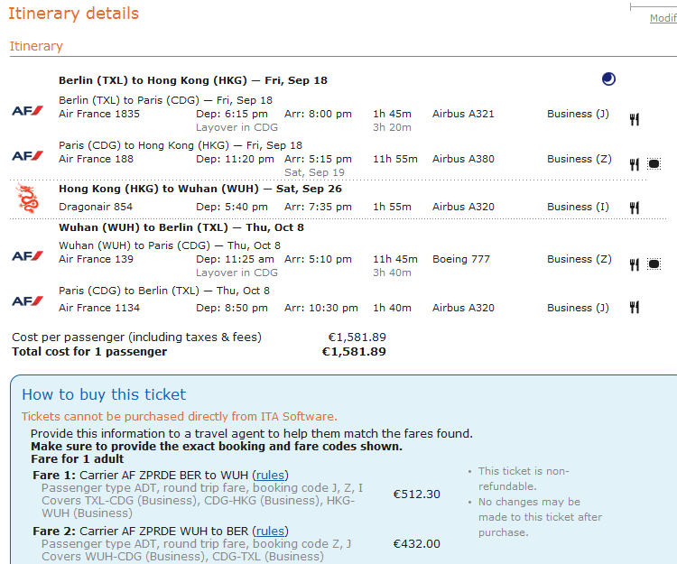Click the Modify link at top right
This screenshot has height=564, width=677.
coord(663,18)
